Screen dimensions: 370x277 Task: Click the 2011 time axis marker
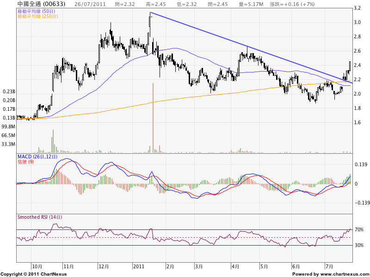point(139,266)
